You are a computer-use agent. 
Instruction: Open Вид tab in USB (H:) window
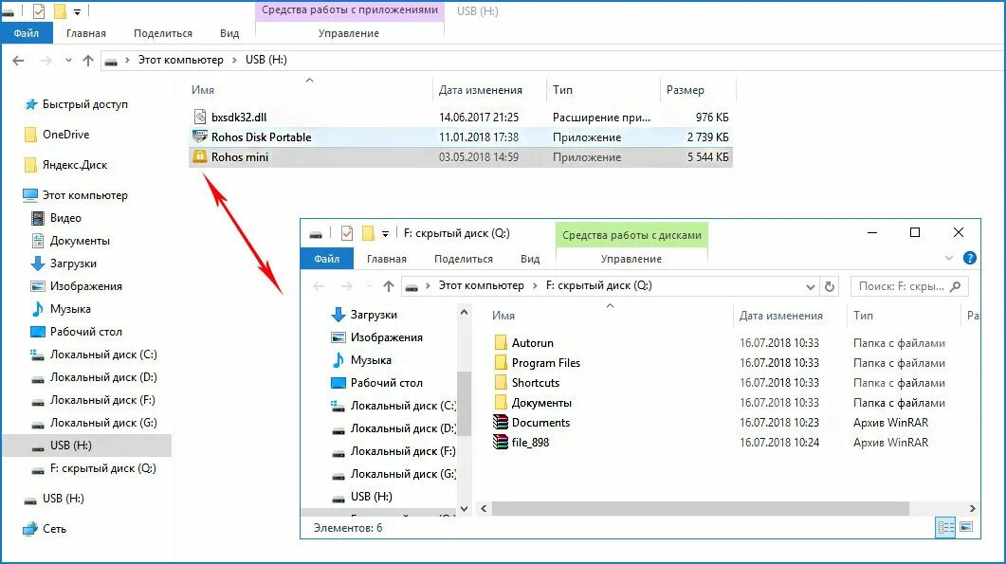[x=229, y=33]
